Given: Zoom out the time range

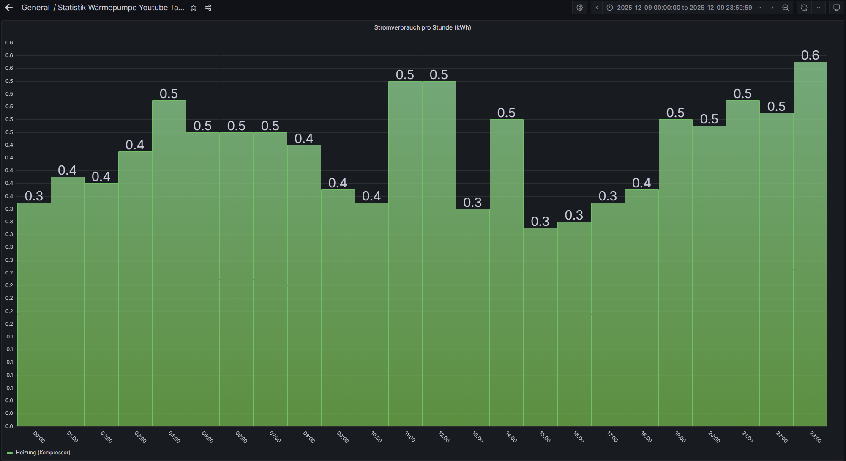Looking at the screenshot, I should pos(786,8).
